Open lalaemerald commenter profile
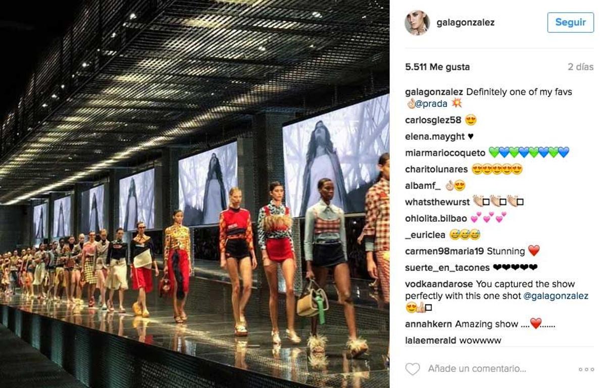 click(431, 340)
